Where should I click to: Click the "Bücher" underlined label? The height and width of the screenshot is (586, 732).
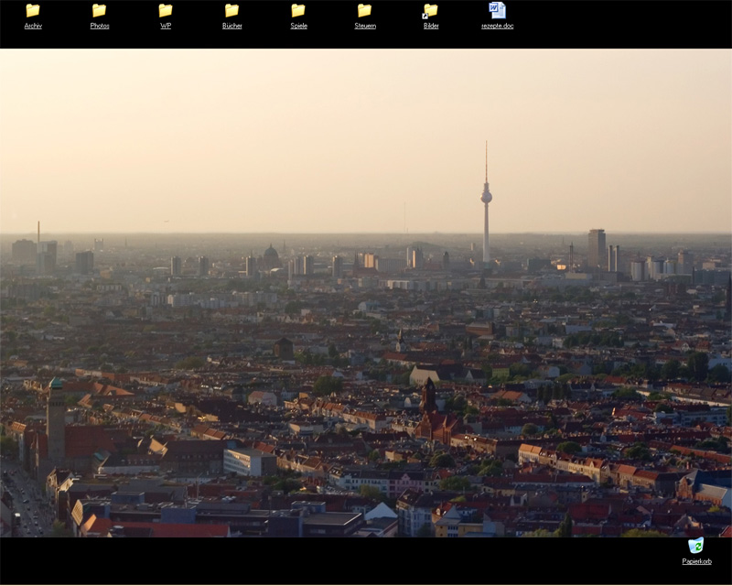point(232,26)
